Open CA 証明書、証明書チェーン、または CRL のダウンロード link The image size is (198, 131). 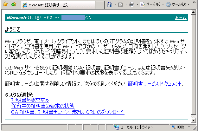click(x=68, y=112)
